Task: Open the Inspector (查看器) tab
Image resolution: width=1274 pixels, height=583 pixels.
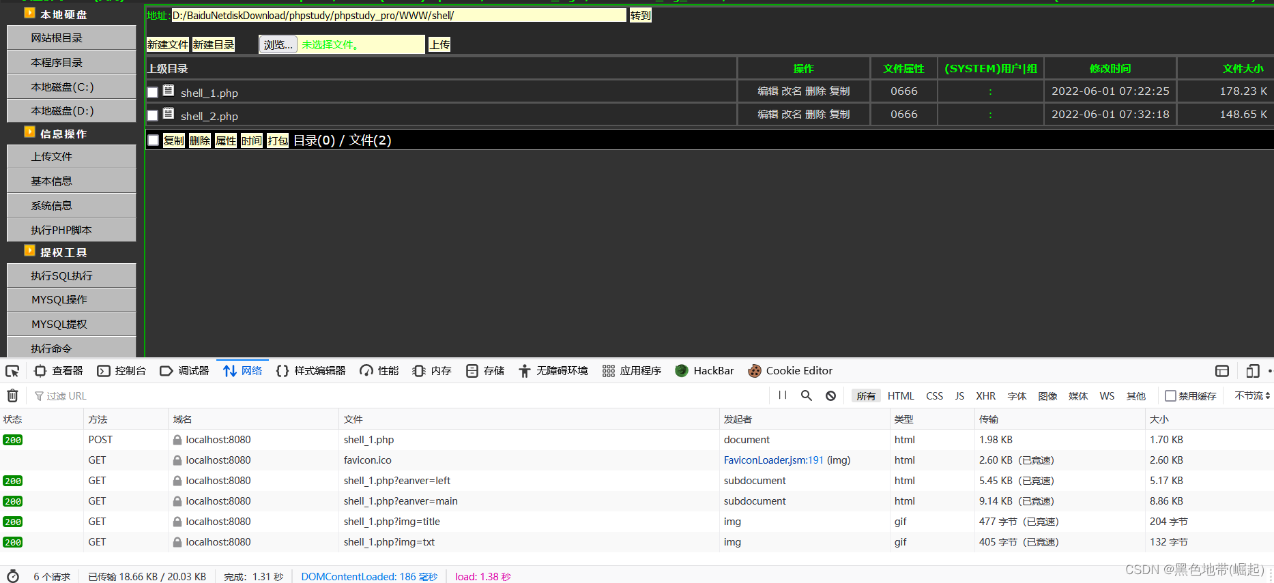Action: [x=59, y=371]
